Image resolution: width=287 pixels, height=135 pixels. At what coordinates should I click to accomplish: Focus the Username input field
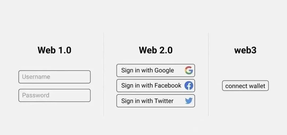tap(54, 77)
